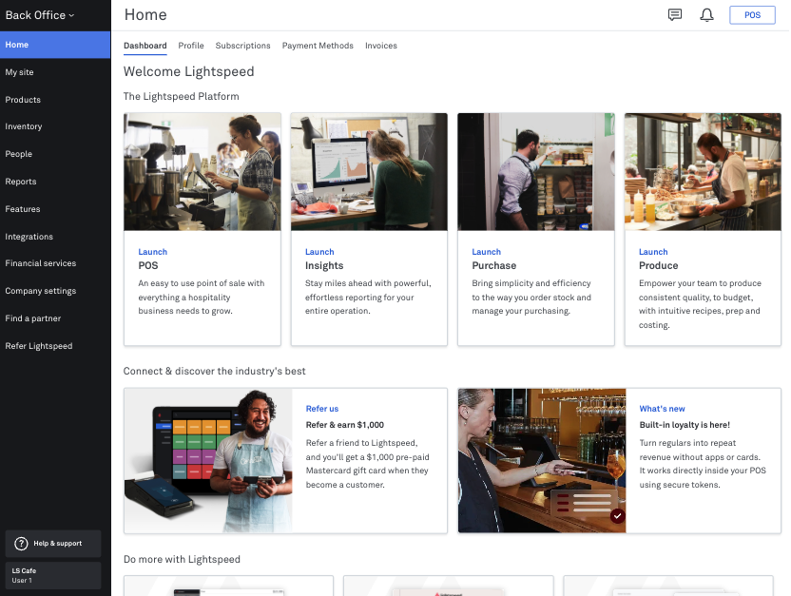Click Launch link for Insights
Image resolution: width=791 pixels, height=596 pixels.
click(x=319, y=252)
